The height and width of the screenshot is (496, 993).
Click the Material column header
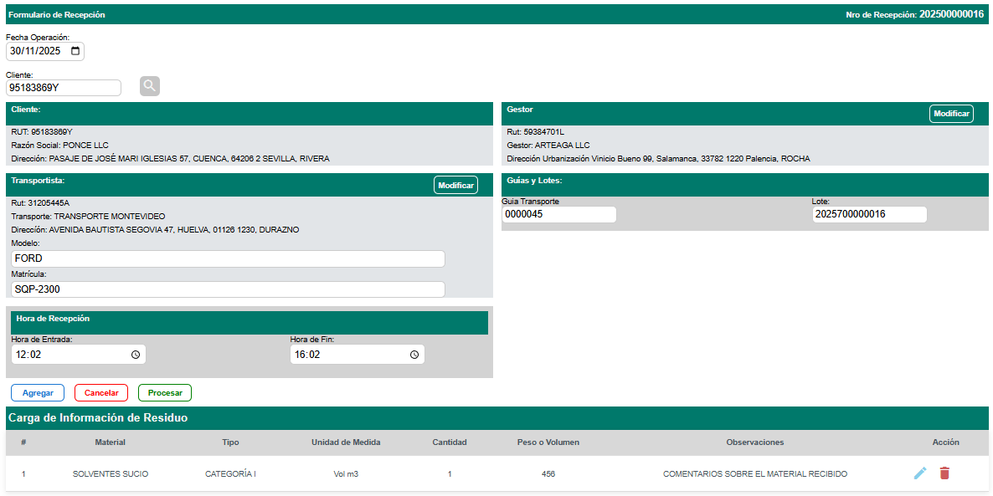tap(110, 442)
